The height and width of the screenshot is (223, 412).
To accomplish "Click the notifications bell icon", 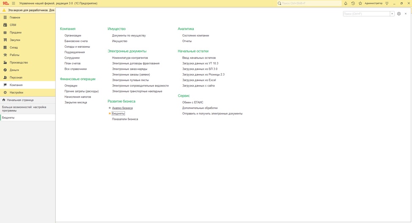I will (346, 3).
